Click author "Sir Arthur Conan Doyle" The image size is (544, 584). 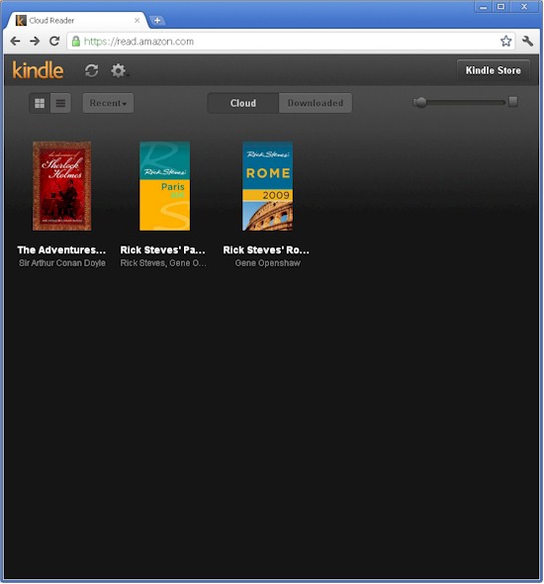pos(62,263)
